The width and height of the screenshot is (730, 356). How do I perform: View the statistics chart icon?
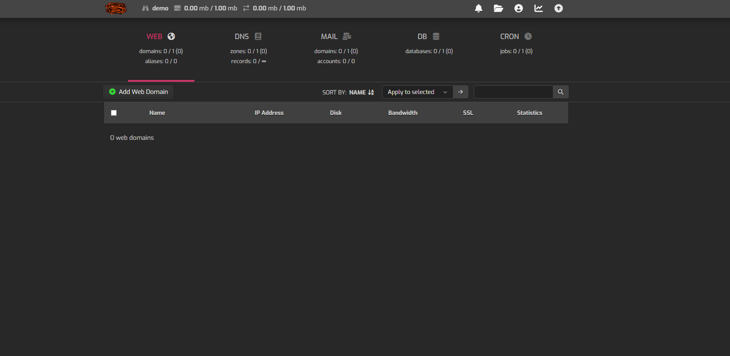[x=538, y=8]
